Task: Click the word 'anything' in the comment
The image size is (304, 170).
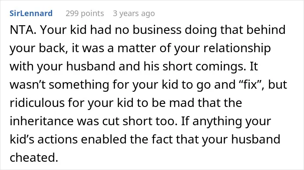Action: [217, 122]
